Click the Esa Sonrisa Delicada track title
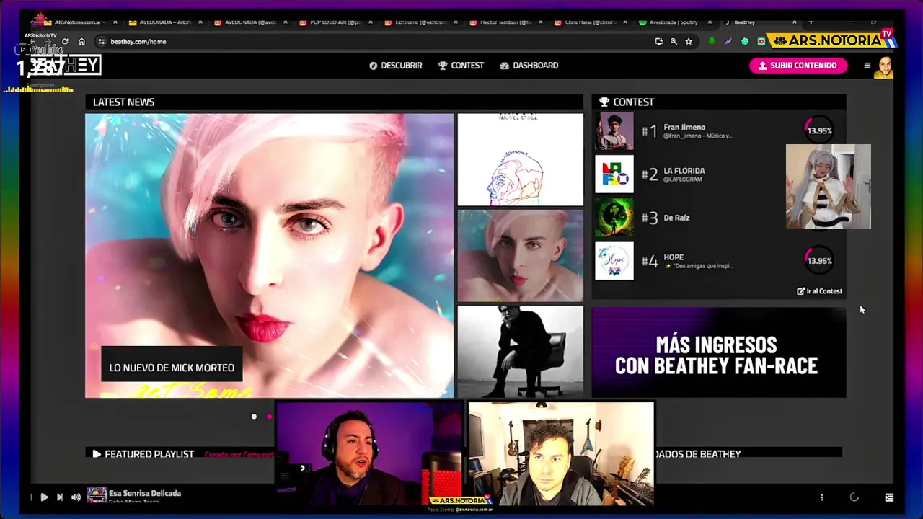Viewport: 923px width, 519px height. pyautogui.click(x=145, y=493)
